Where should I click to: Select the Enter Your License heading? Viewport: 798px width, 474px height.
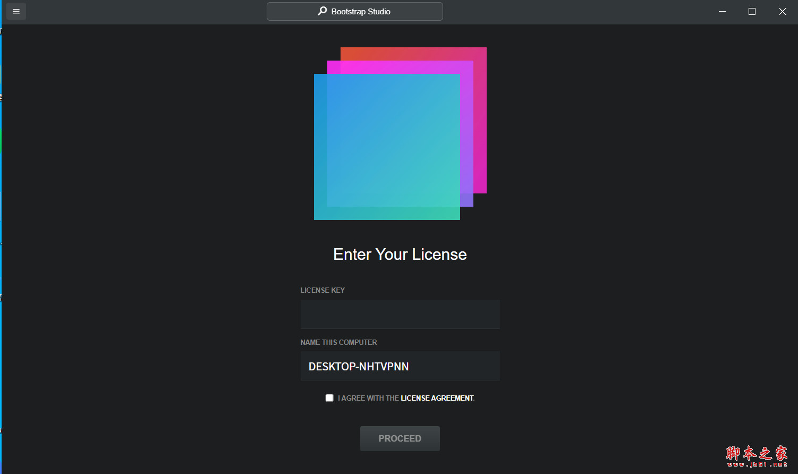point(400,254)
